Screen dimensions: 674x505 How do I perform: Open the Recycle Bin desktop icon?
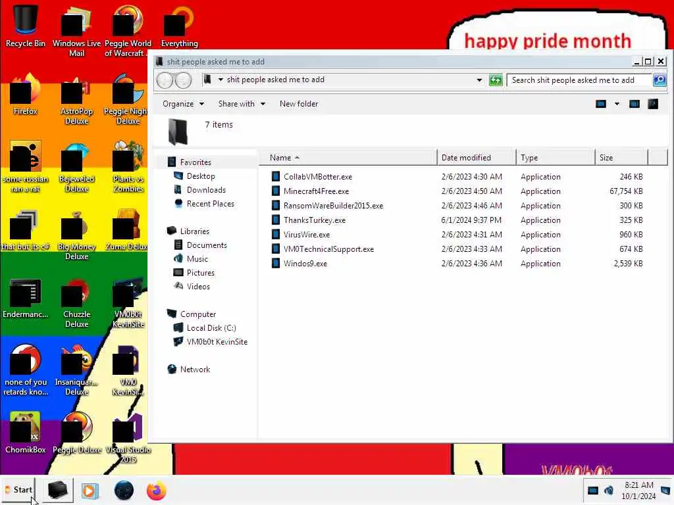click(x=25, y=26)
